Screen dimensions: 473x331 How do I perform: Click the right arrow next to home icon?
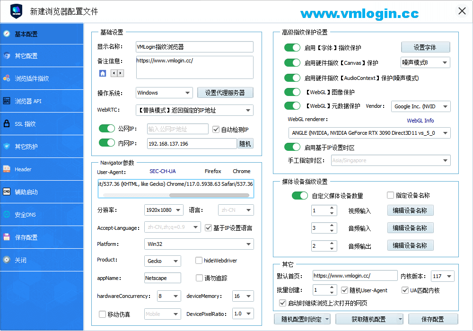pos(120,73)
